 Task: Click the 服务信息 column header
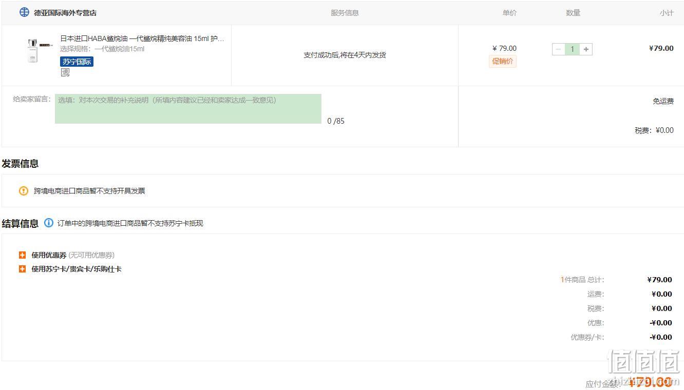[x=345, y=13]
